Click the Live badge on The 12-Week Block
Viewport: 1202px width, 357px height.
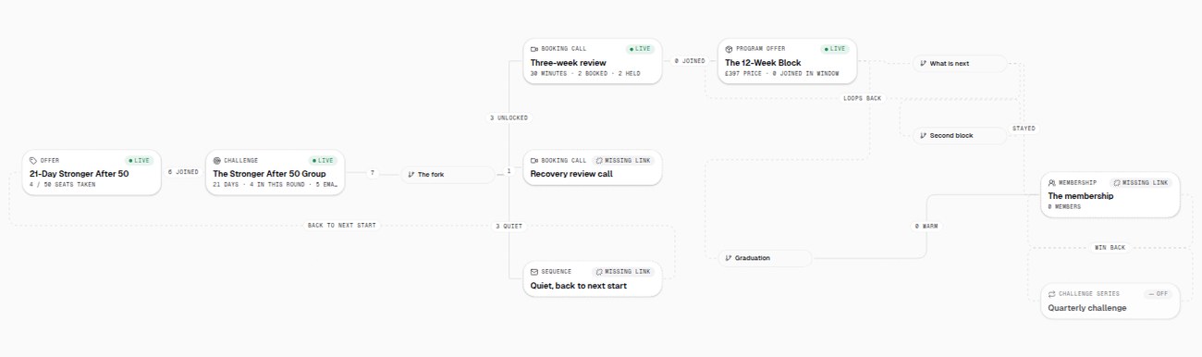835,49
